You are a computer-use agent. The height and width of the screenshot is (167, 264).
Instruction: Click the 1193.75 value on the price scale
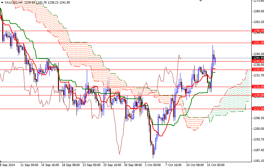(258, 139)
